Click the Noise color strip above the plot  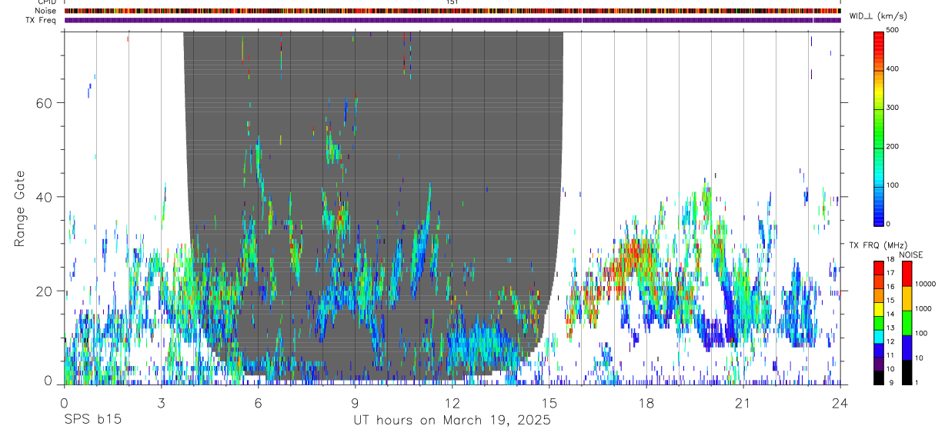[x=452, y=12]
